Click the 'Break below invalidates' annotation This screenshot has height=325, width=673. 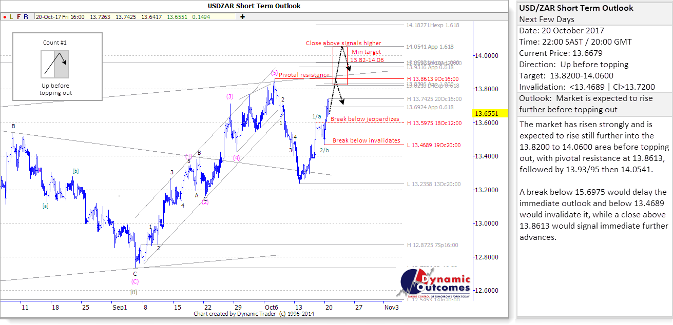point(367,140)
